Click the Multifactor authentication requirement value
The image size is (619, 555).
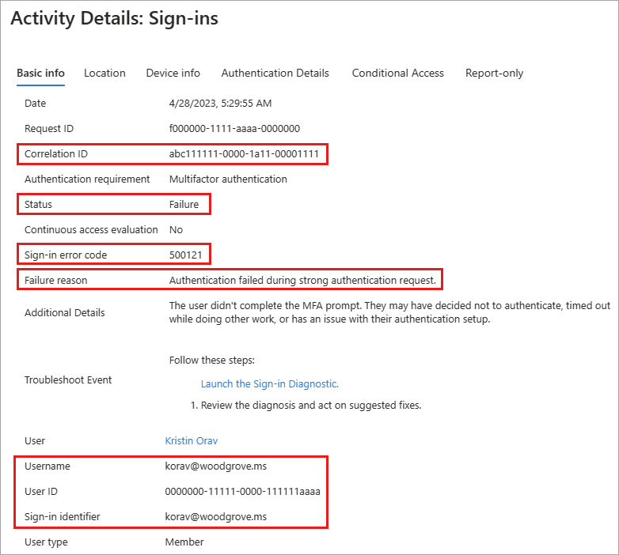(x=228, y=179)
